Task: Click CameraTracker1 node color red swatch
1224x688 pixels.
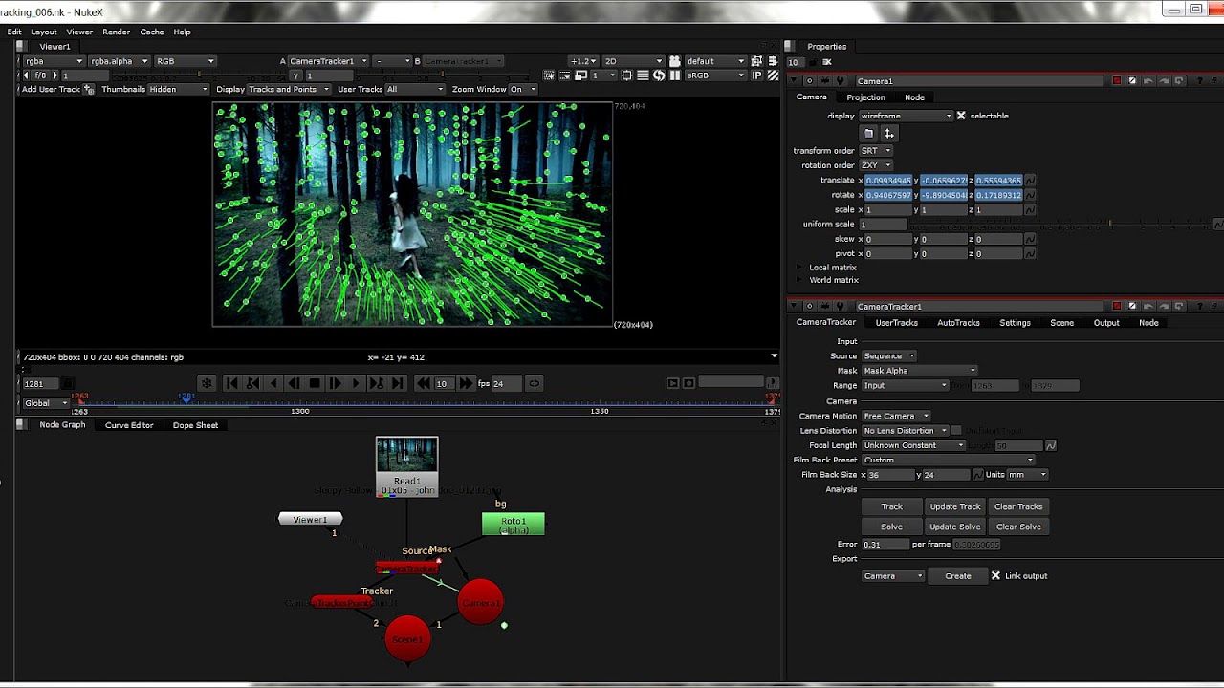Action: 1116,306
